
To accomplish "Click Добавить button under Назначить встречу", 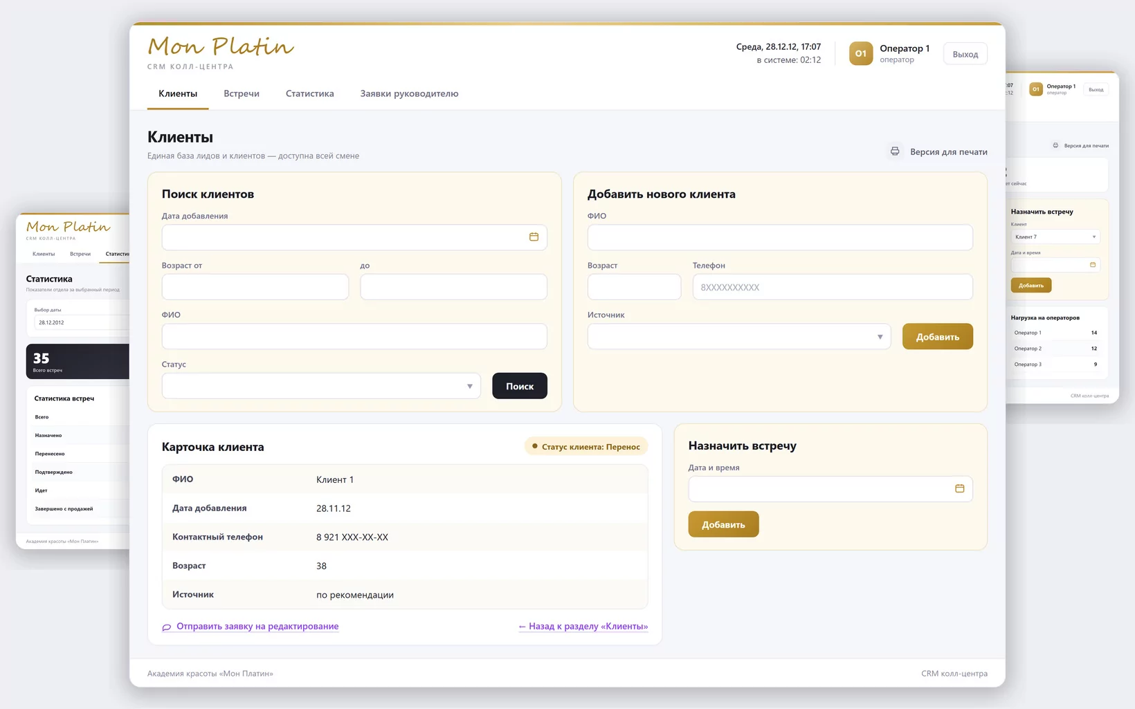I will (723, 524).
